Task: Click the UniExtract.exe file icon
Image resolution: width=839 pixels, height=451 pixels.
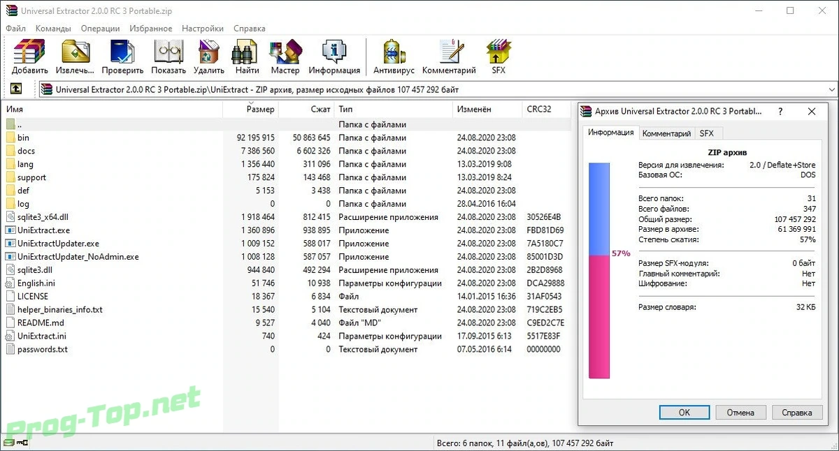Action: [x=10, y=230]
